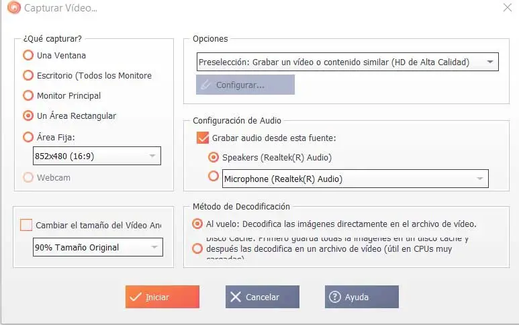The image size is (519, 325).
Task: Select the Disco Caché decoding method
Action: click(197, 248)
